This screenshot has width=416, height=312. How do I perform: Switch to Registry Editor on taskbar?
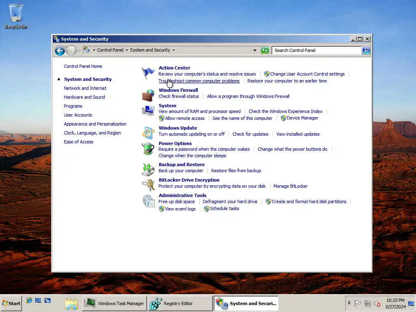(x=180, y=303)
